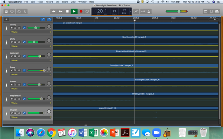
Task: Open the Editors scissors button
Action: point(25,11)
